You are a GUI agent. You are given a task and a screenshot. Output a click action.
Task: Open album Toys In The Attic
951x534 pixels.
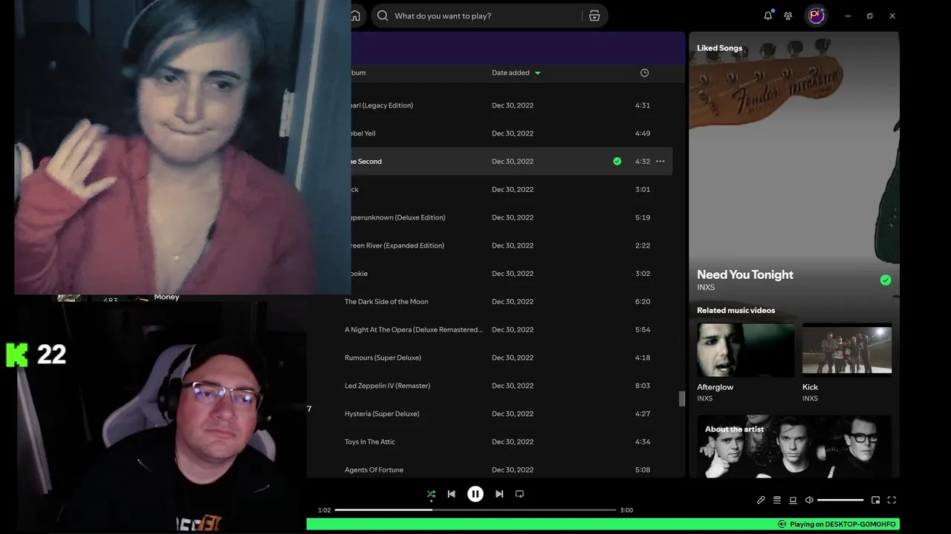(x=370, y=442)
